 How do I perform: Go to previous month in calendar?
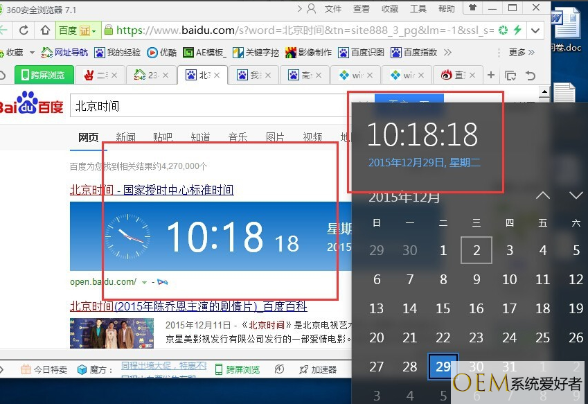point(543,195)
